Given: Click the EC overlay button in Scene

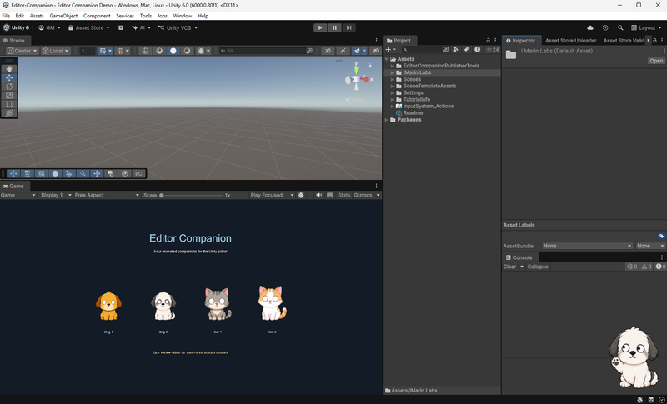Looking at the screenshot, I should point(138,174).
